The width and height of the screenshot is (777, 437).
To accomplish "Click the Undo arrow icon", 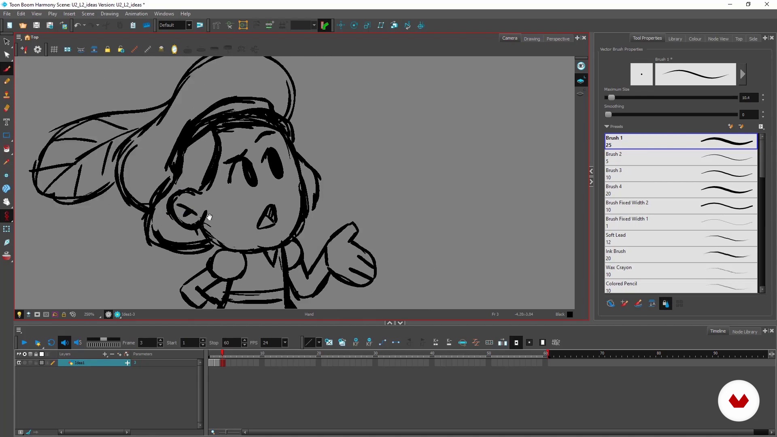I will 77,25.
